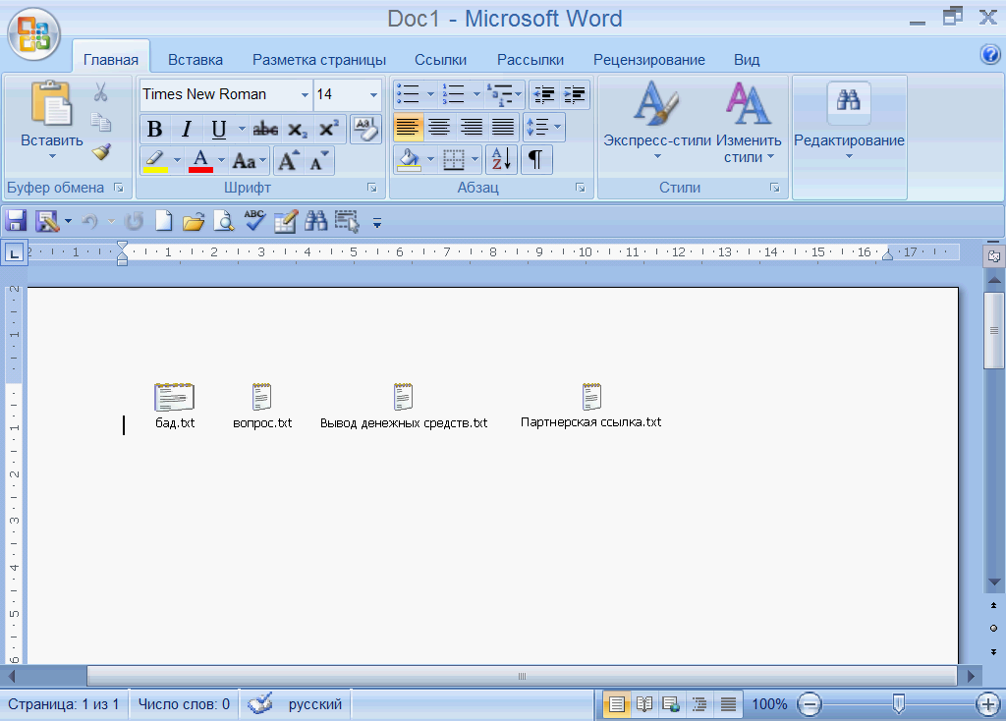This screenshot has width=1006, height=721.
Task: Click Страница: 1 из 1 status
Action: click(64, 704)
